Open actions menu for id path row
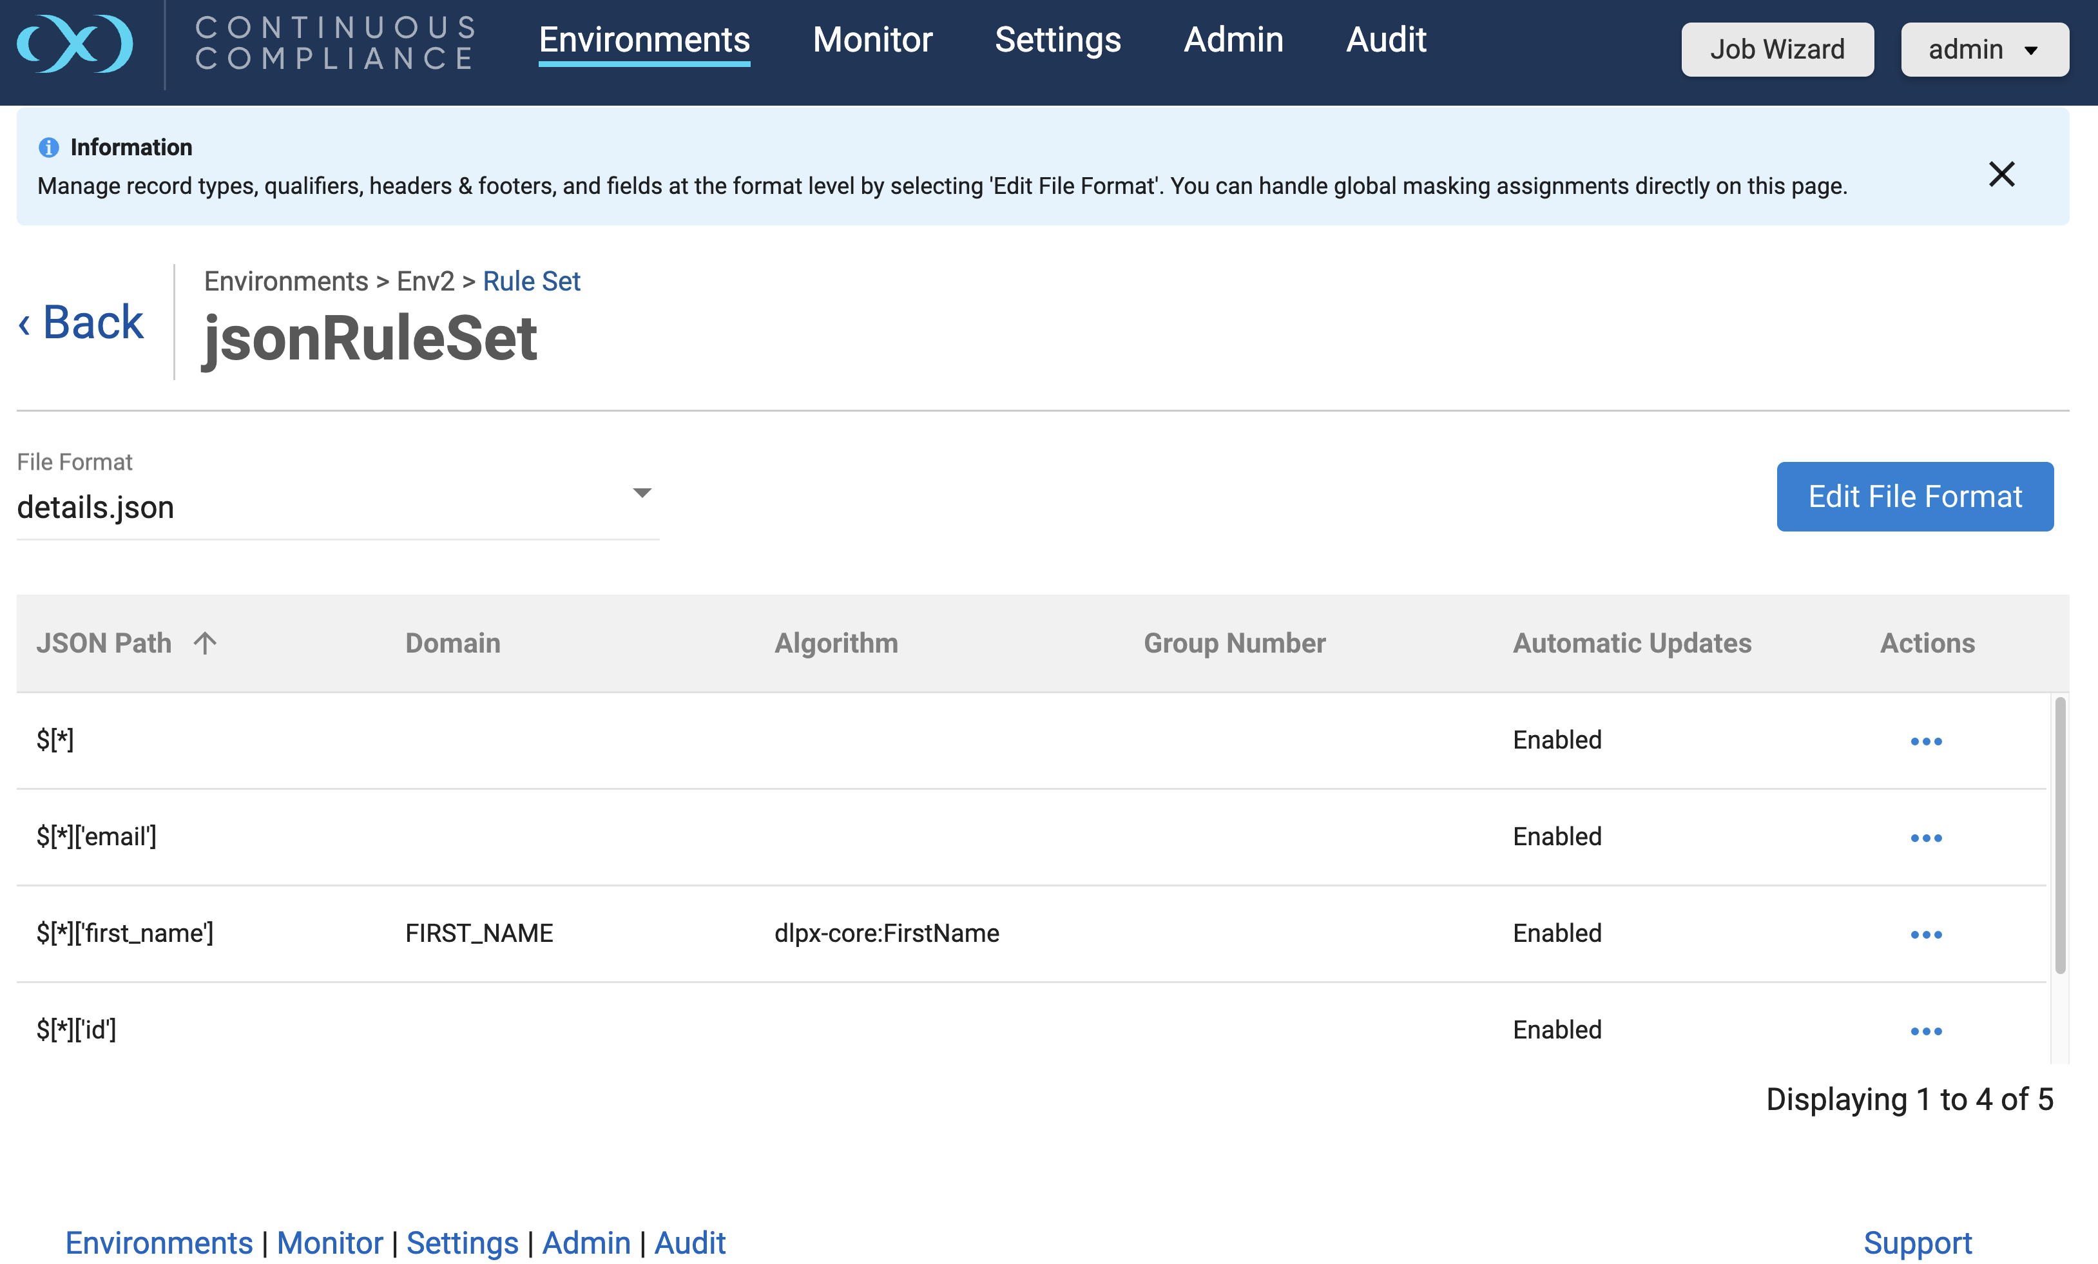The height and width of the screenshot is (1264, 2098). pos(1925,1031)
